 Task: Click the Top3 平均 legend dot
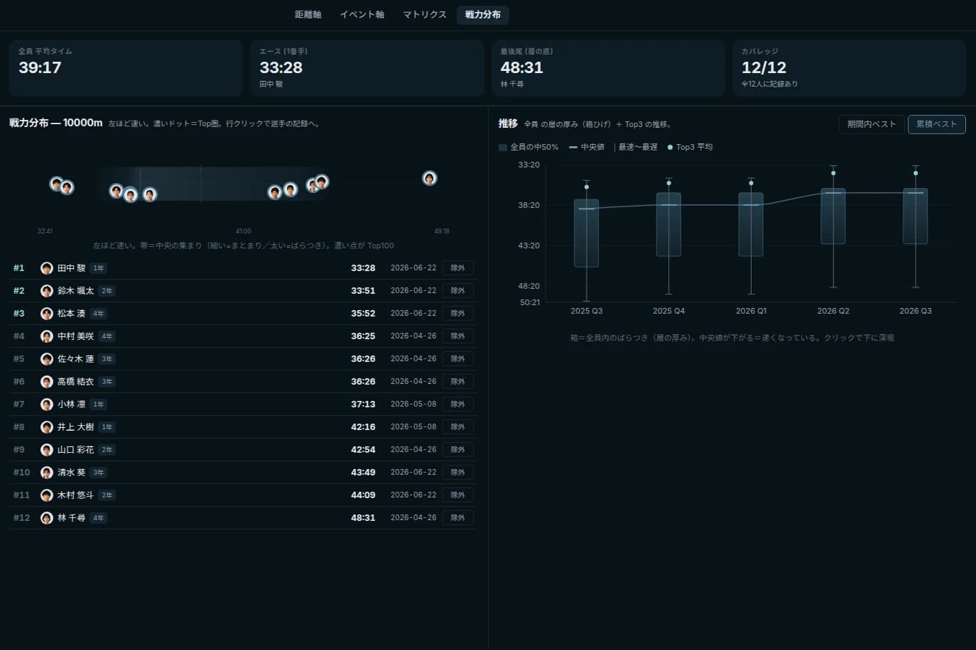pyautogui.click(x=670, y=148)
